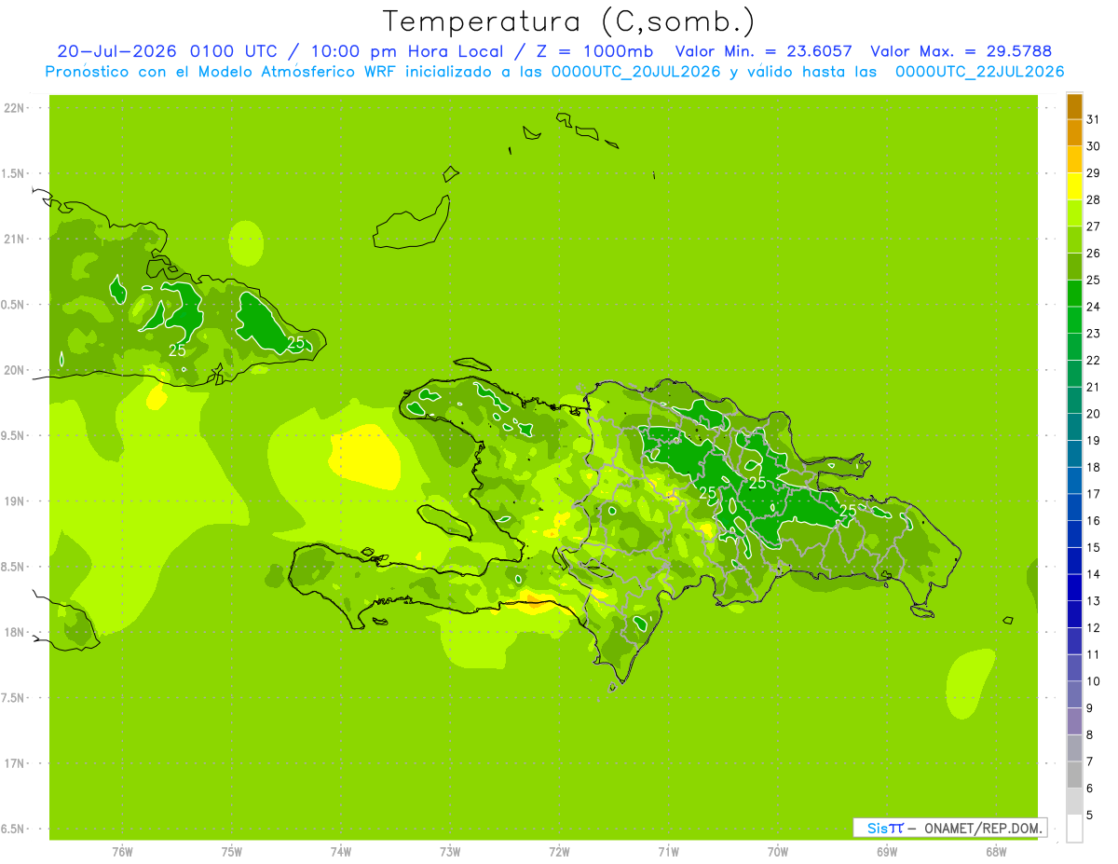
Task: Click the 21N latitude axis label
Action: (15, 240)
